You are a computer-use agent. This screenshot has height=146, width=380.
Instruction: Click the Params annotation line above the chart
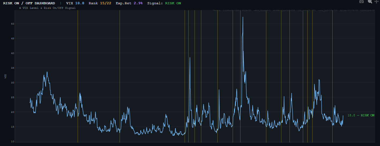294,10
